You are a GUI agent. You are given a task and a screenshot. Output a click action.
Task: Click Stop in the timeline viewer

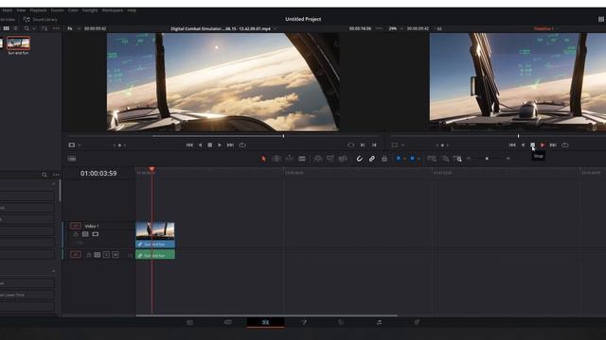532,144
